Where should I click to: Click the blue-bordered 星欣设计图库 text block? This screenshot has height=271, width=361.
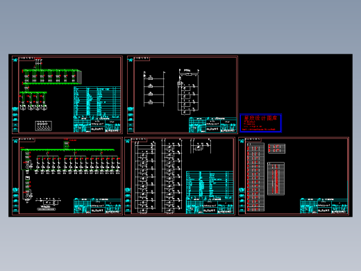260,123
